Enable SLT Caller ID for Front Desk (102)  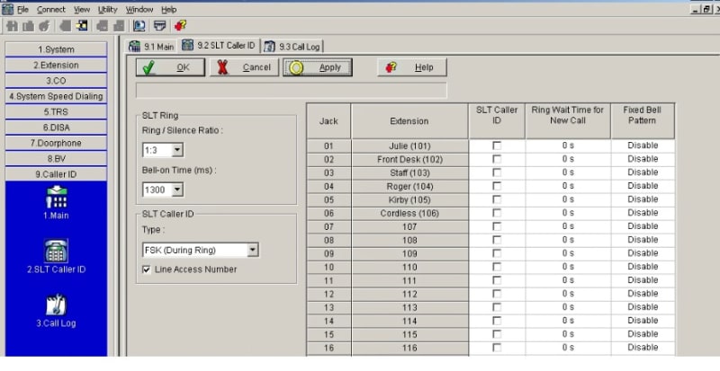coord(497,159)
